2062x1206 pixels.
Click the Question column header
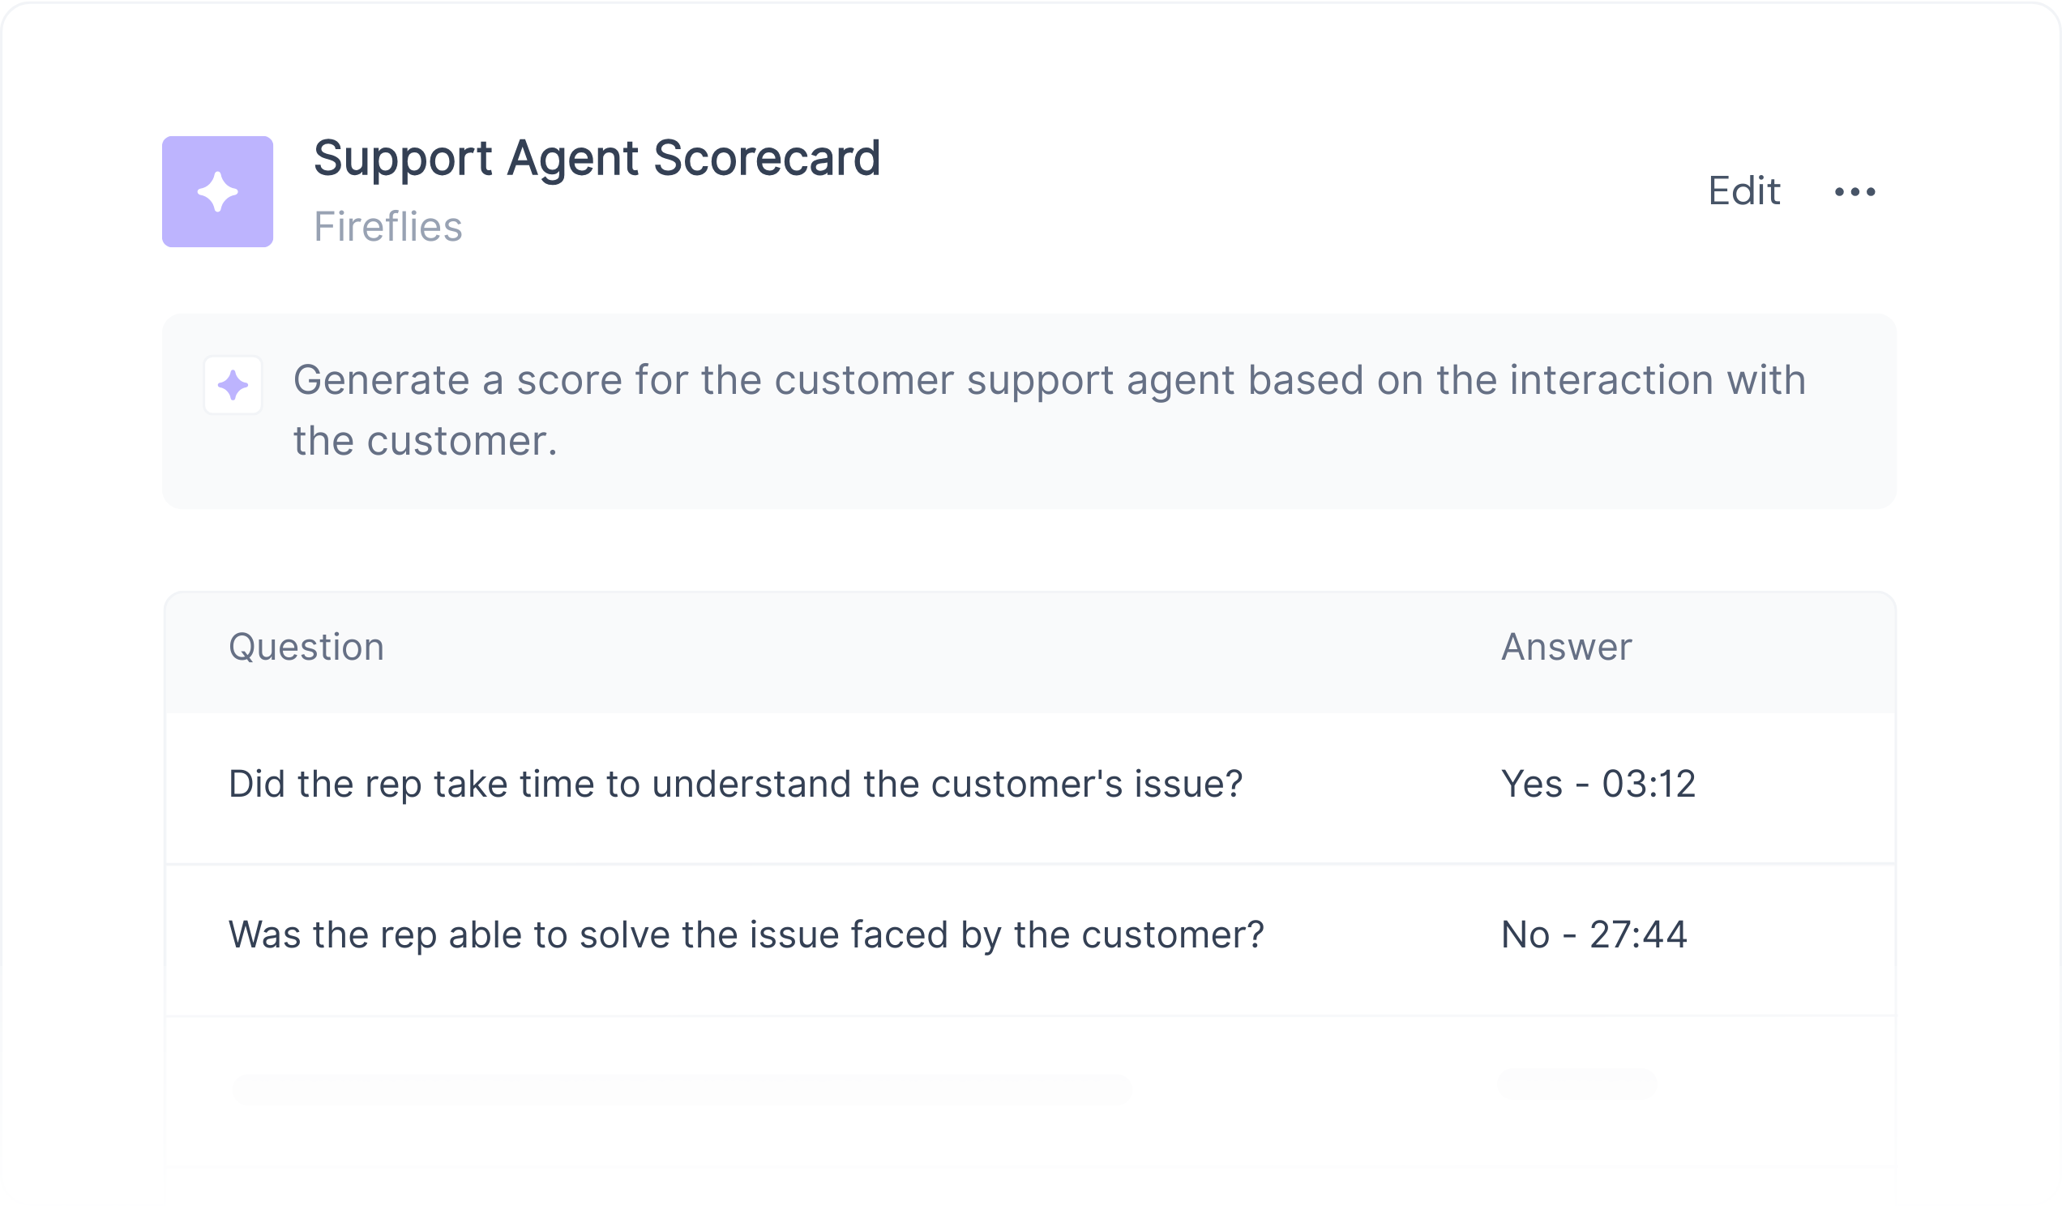306,648
